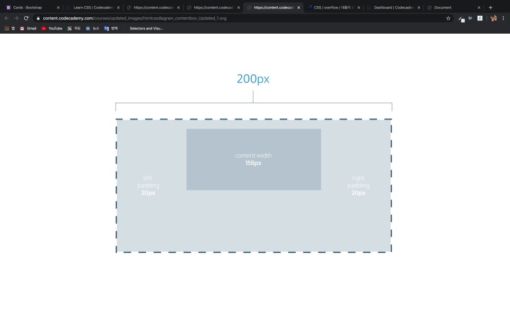The image size is (510, 318).
Task: Click the small blue extension icon
Action: pyautogui.click(x=470, y=18)
